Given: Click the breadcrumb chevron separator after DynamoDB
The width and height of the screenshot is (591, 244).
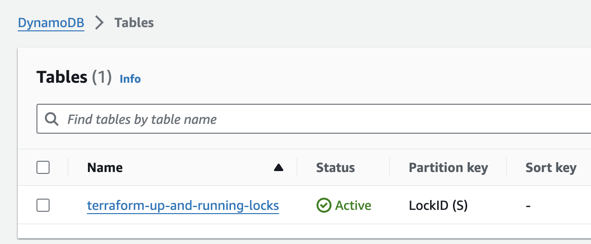Looking at the screenshot, I should click(99, 22).
